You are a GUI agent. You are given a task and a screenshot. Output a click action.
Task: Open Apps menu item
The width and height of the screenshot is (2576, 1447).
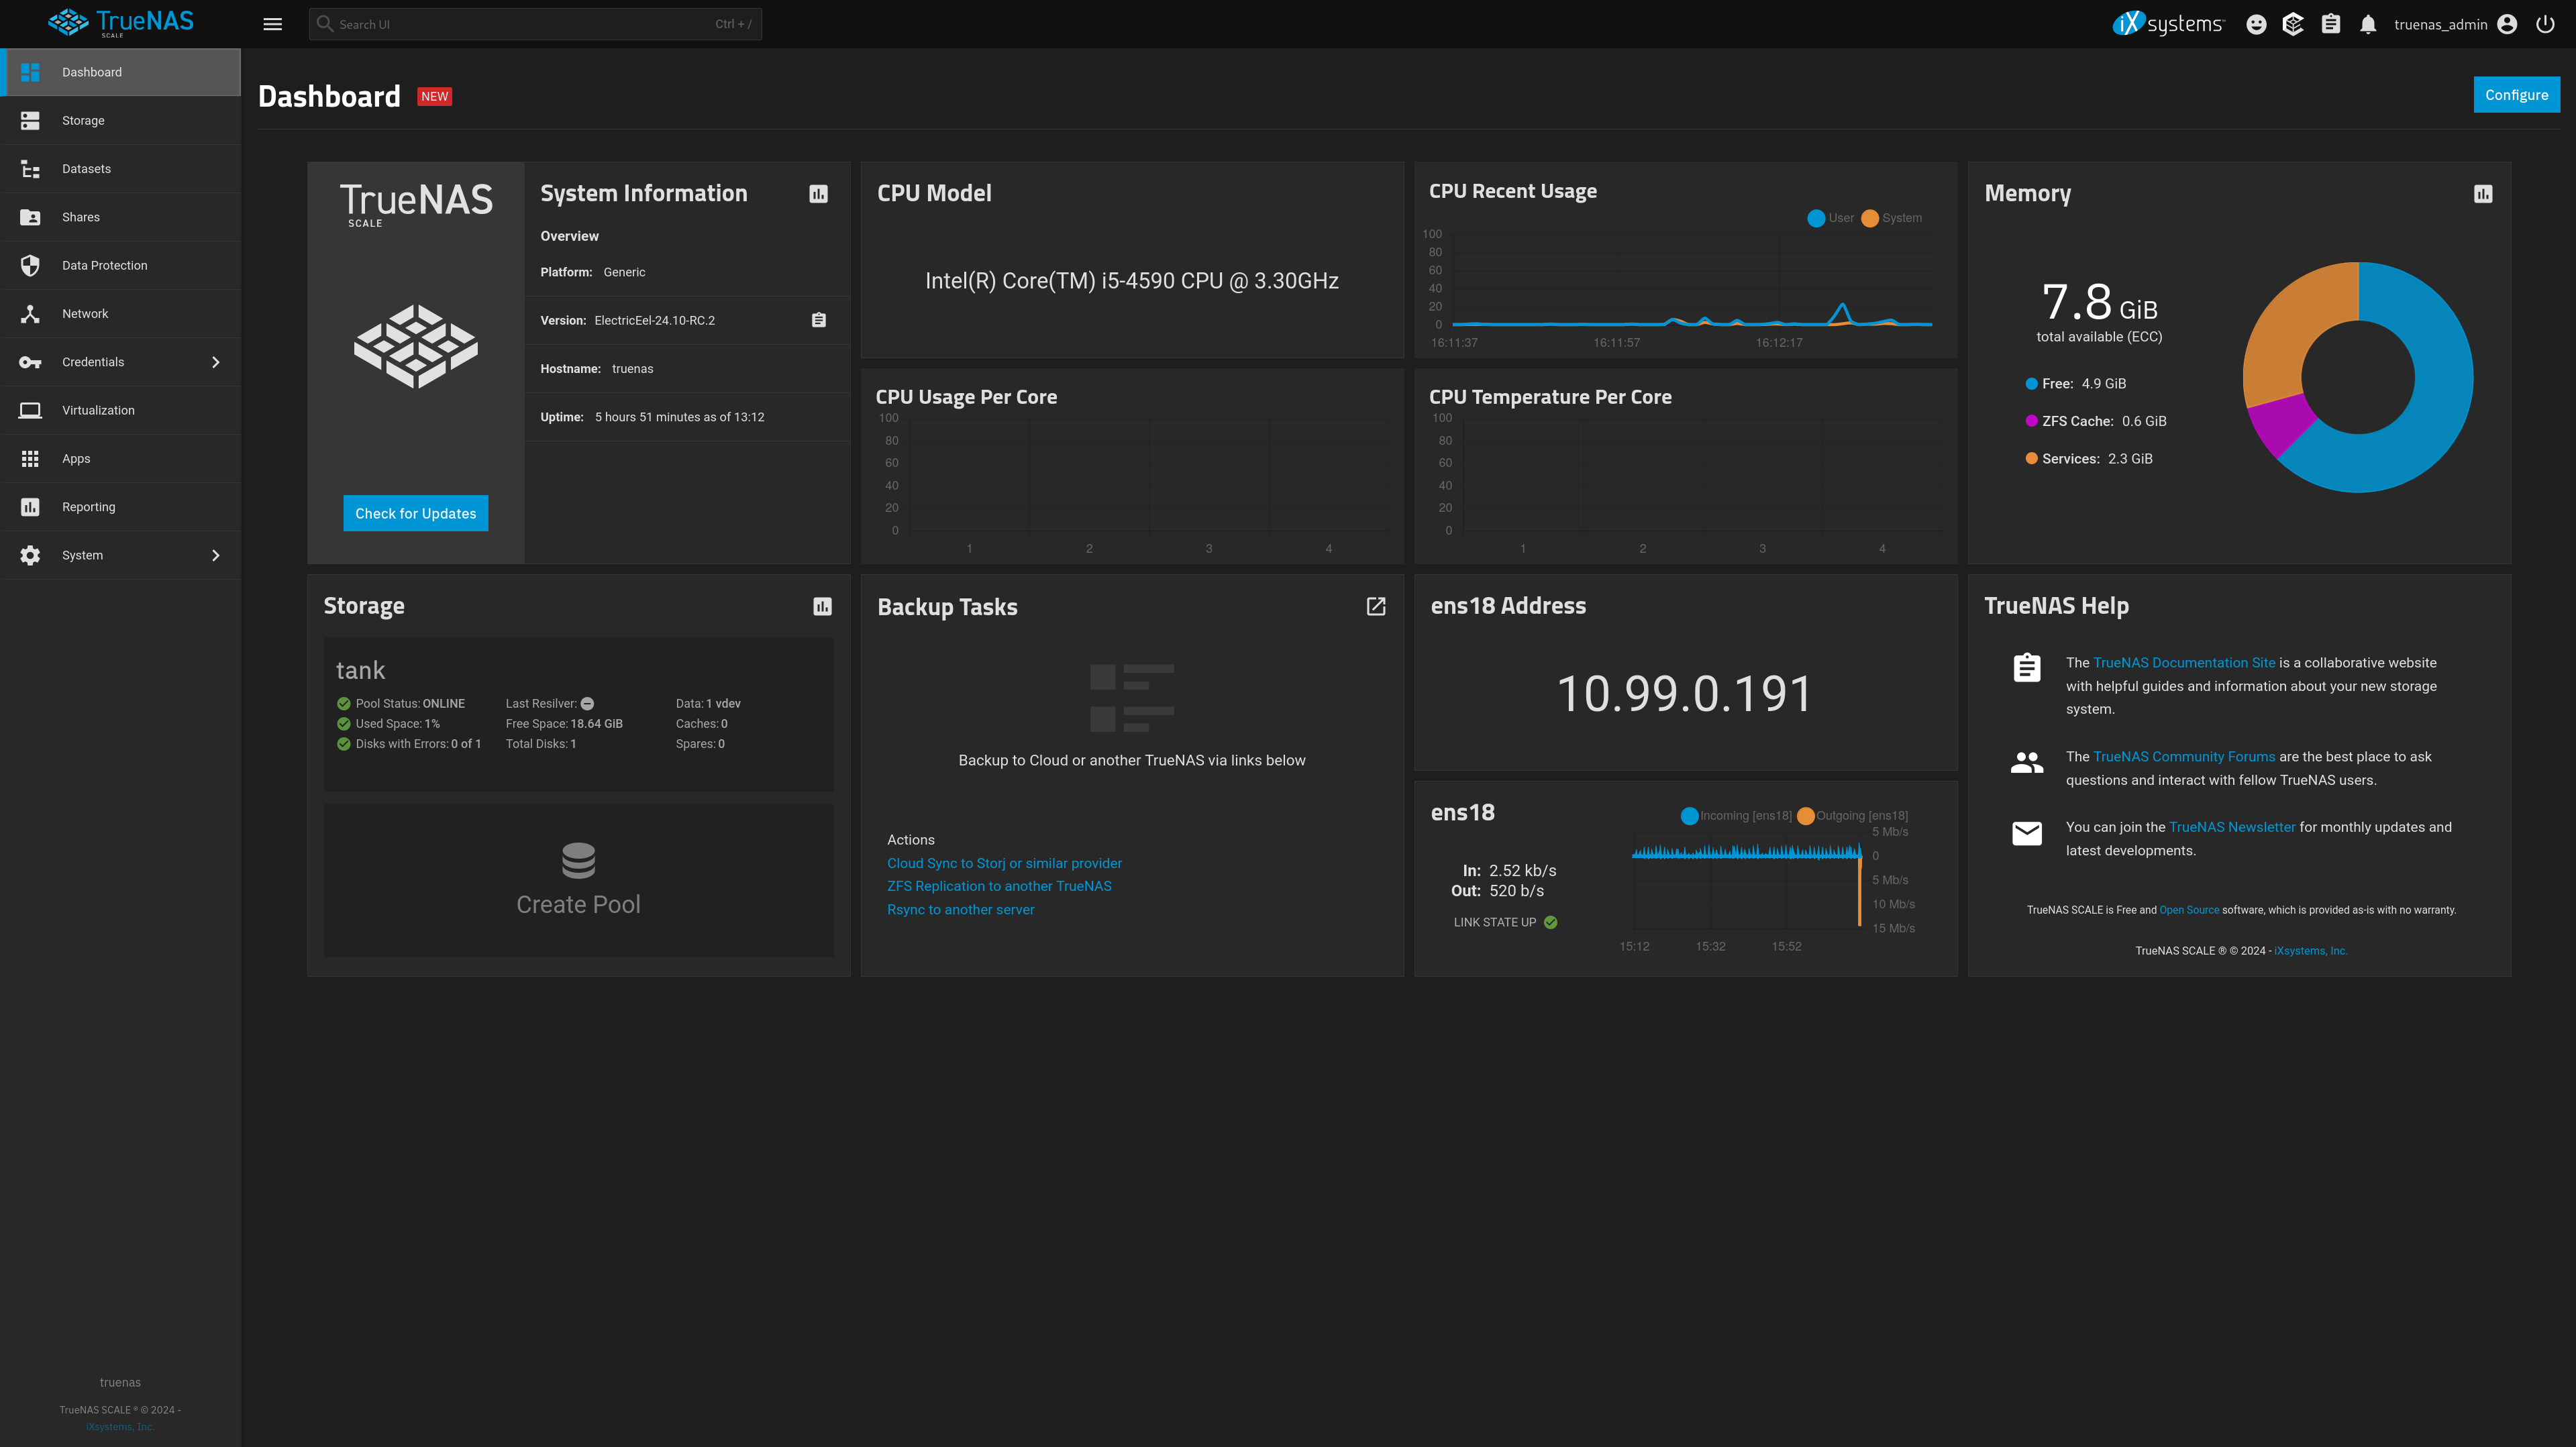[x=120, y=459]
